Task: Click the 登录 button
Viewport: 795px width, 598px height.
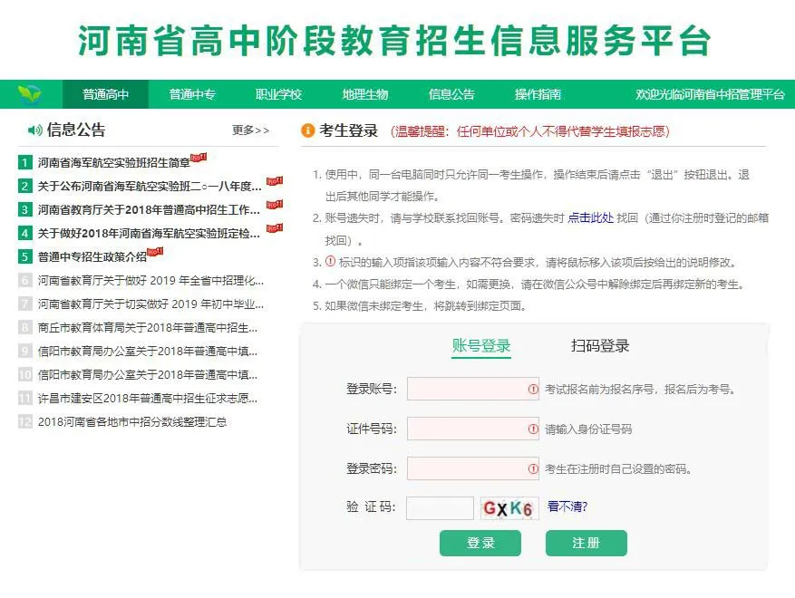Action: [x=480, y=544]
